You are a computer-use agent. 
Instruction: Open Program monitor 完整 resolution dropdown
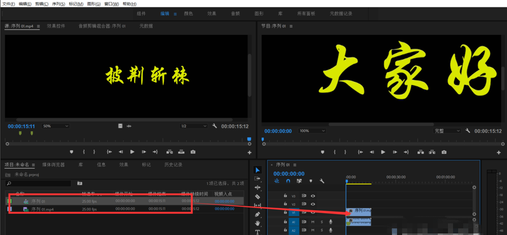coord(447,130)
